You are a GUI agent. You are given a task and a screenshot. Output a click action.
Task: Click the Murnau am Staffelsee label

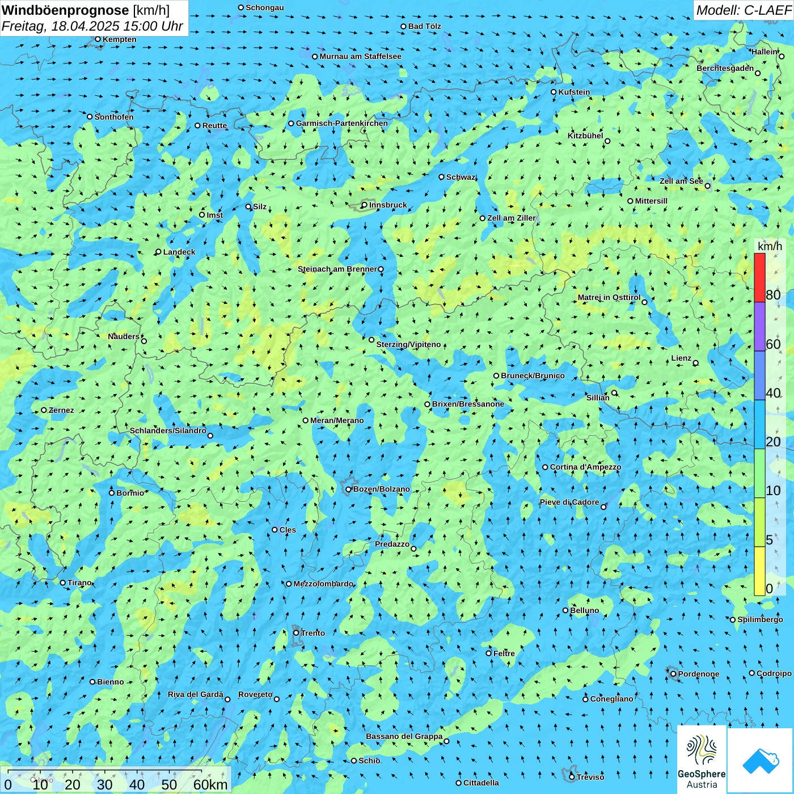tap(361, 57)
